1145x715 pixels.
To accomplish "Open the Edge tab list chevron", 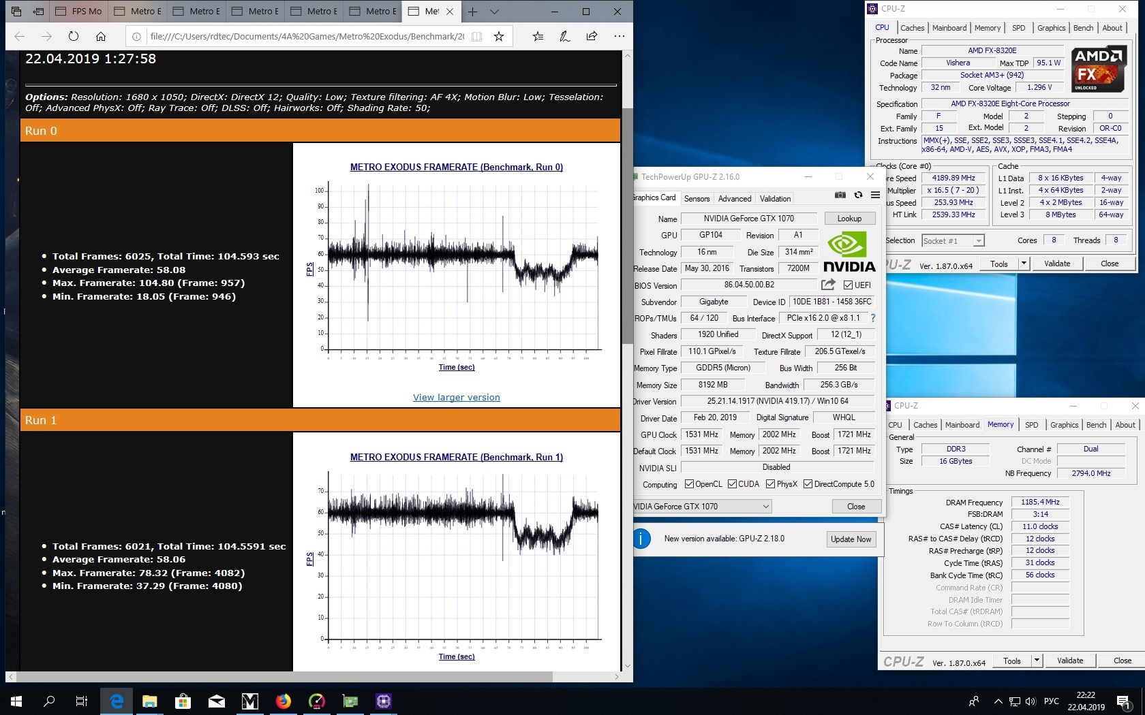I will pos(495,12).
